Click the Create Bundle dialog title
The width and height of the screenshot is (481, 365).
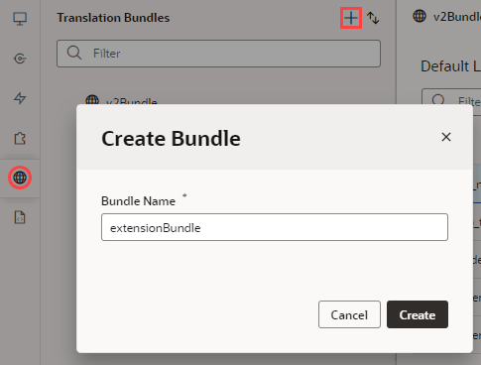click(x=171, y=138)
